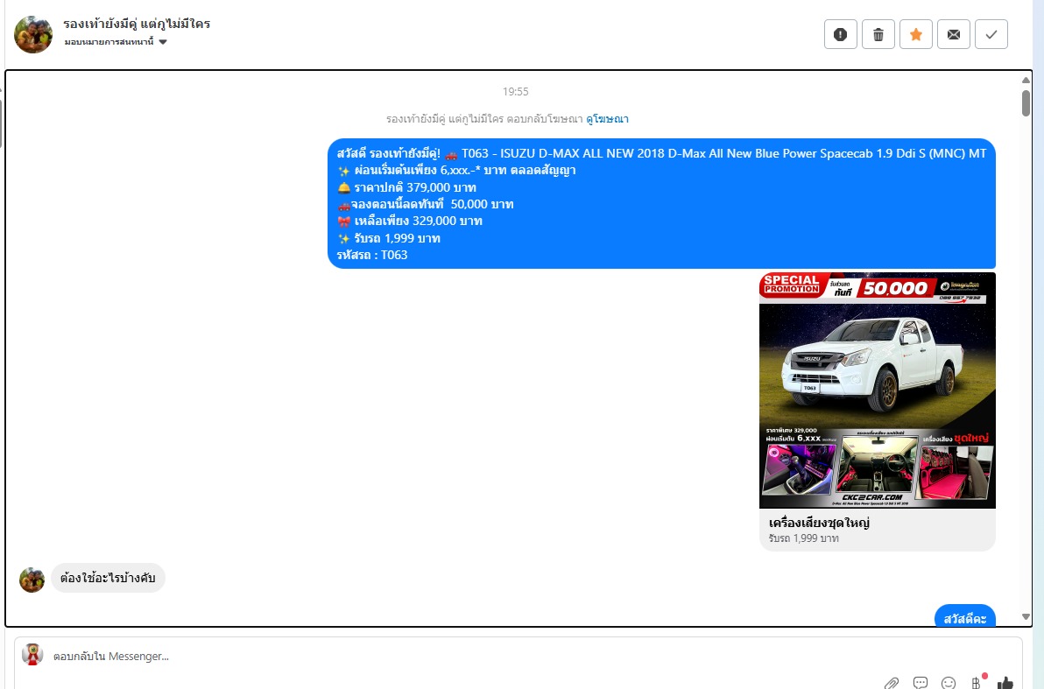The height and width of the screenshot is (689, 1044).
Task: Send a thumbs-up like
Action: [1005, 683]
